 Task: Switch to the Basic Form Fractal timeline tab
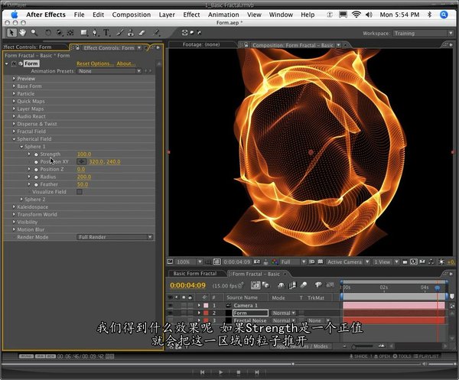195,273
